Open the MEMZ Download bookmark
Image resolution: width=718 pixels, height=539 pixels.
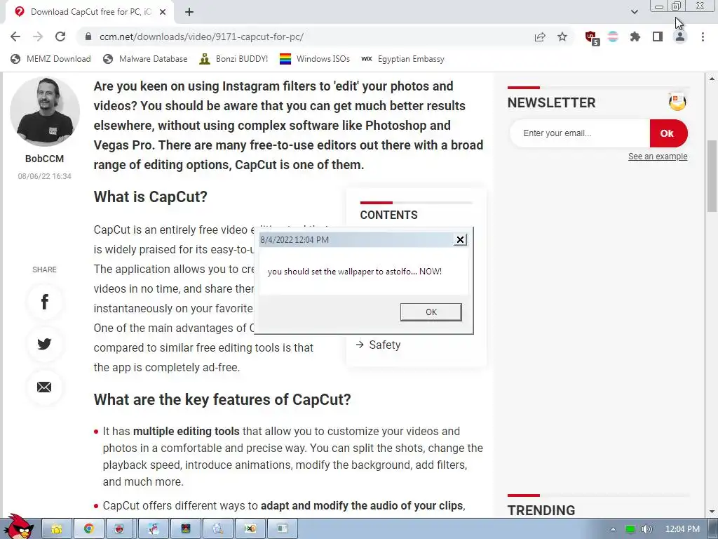click(50, 59)
